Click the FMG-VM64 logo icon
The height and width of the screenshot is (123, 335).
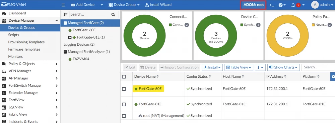[x=4, y=5]
